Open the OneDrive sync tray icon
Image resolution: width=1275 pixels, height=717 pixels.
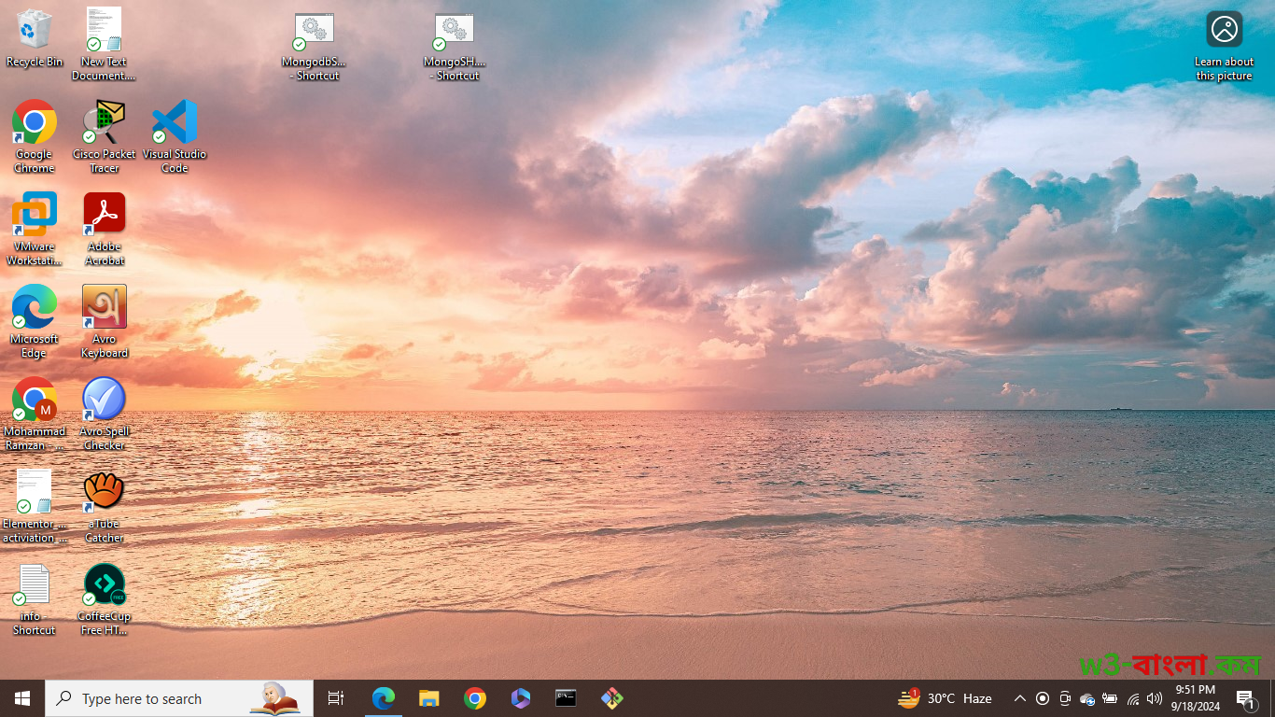pos(1087,698)
